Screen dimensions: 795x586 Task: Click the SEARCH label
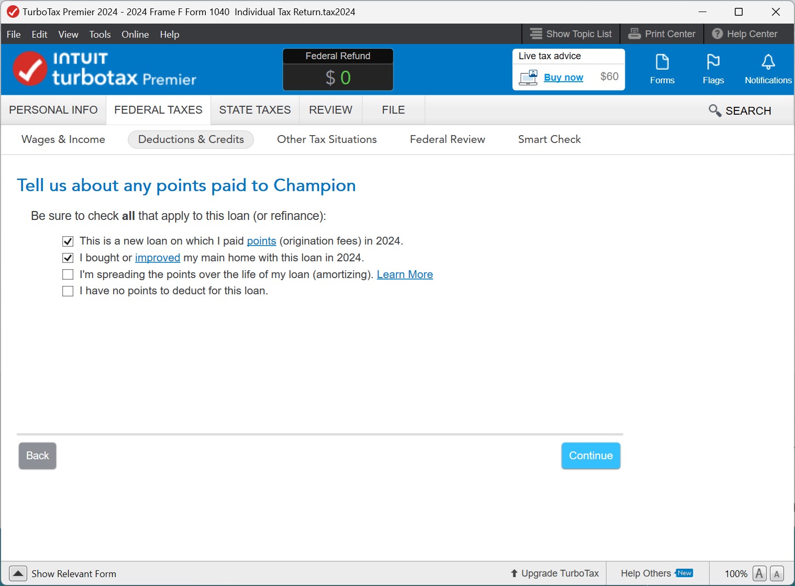748,111
